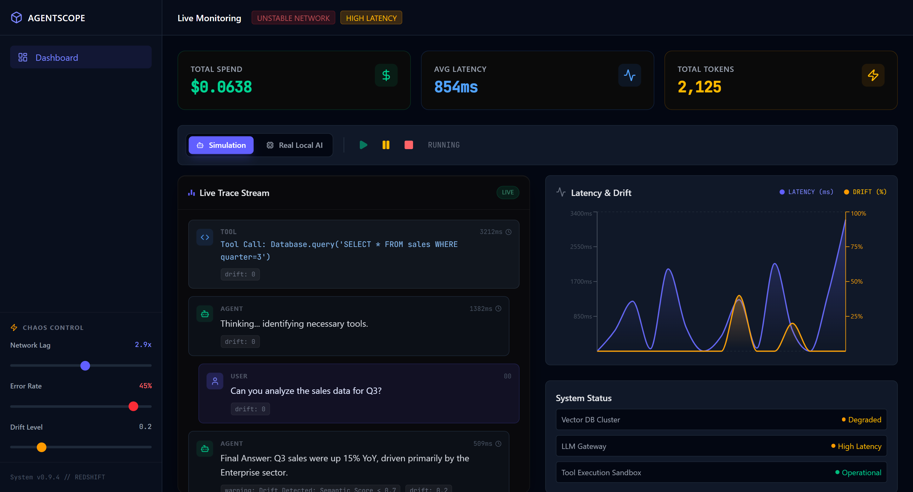The image size is (913, 492).
Task: Stop the simulation with red square
Action: [x=408, y=145]
